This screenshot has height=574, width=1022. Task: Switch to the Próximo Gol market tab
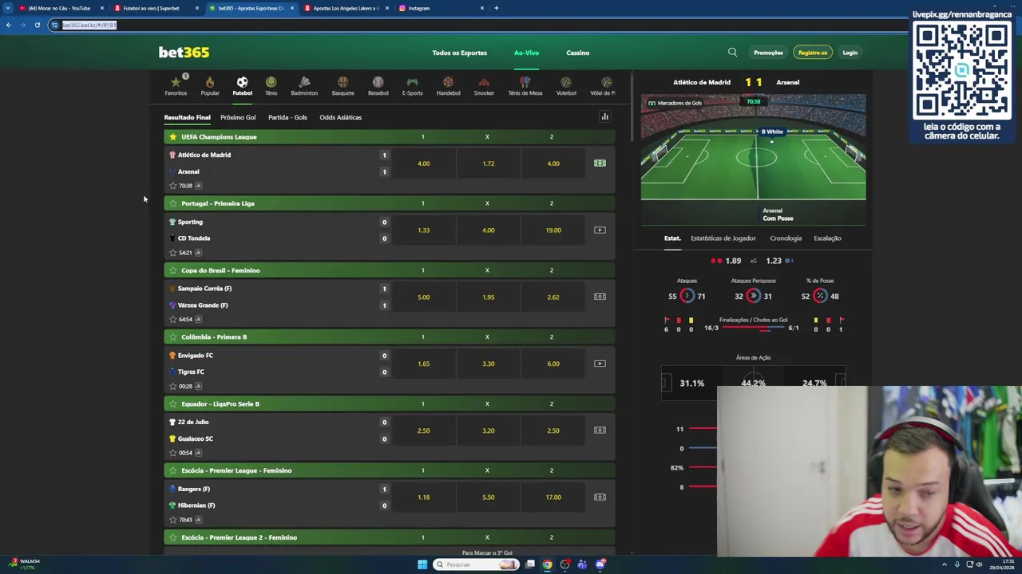(x=238, y=117)
